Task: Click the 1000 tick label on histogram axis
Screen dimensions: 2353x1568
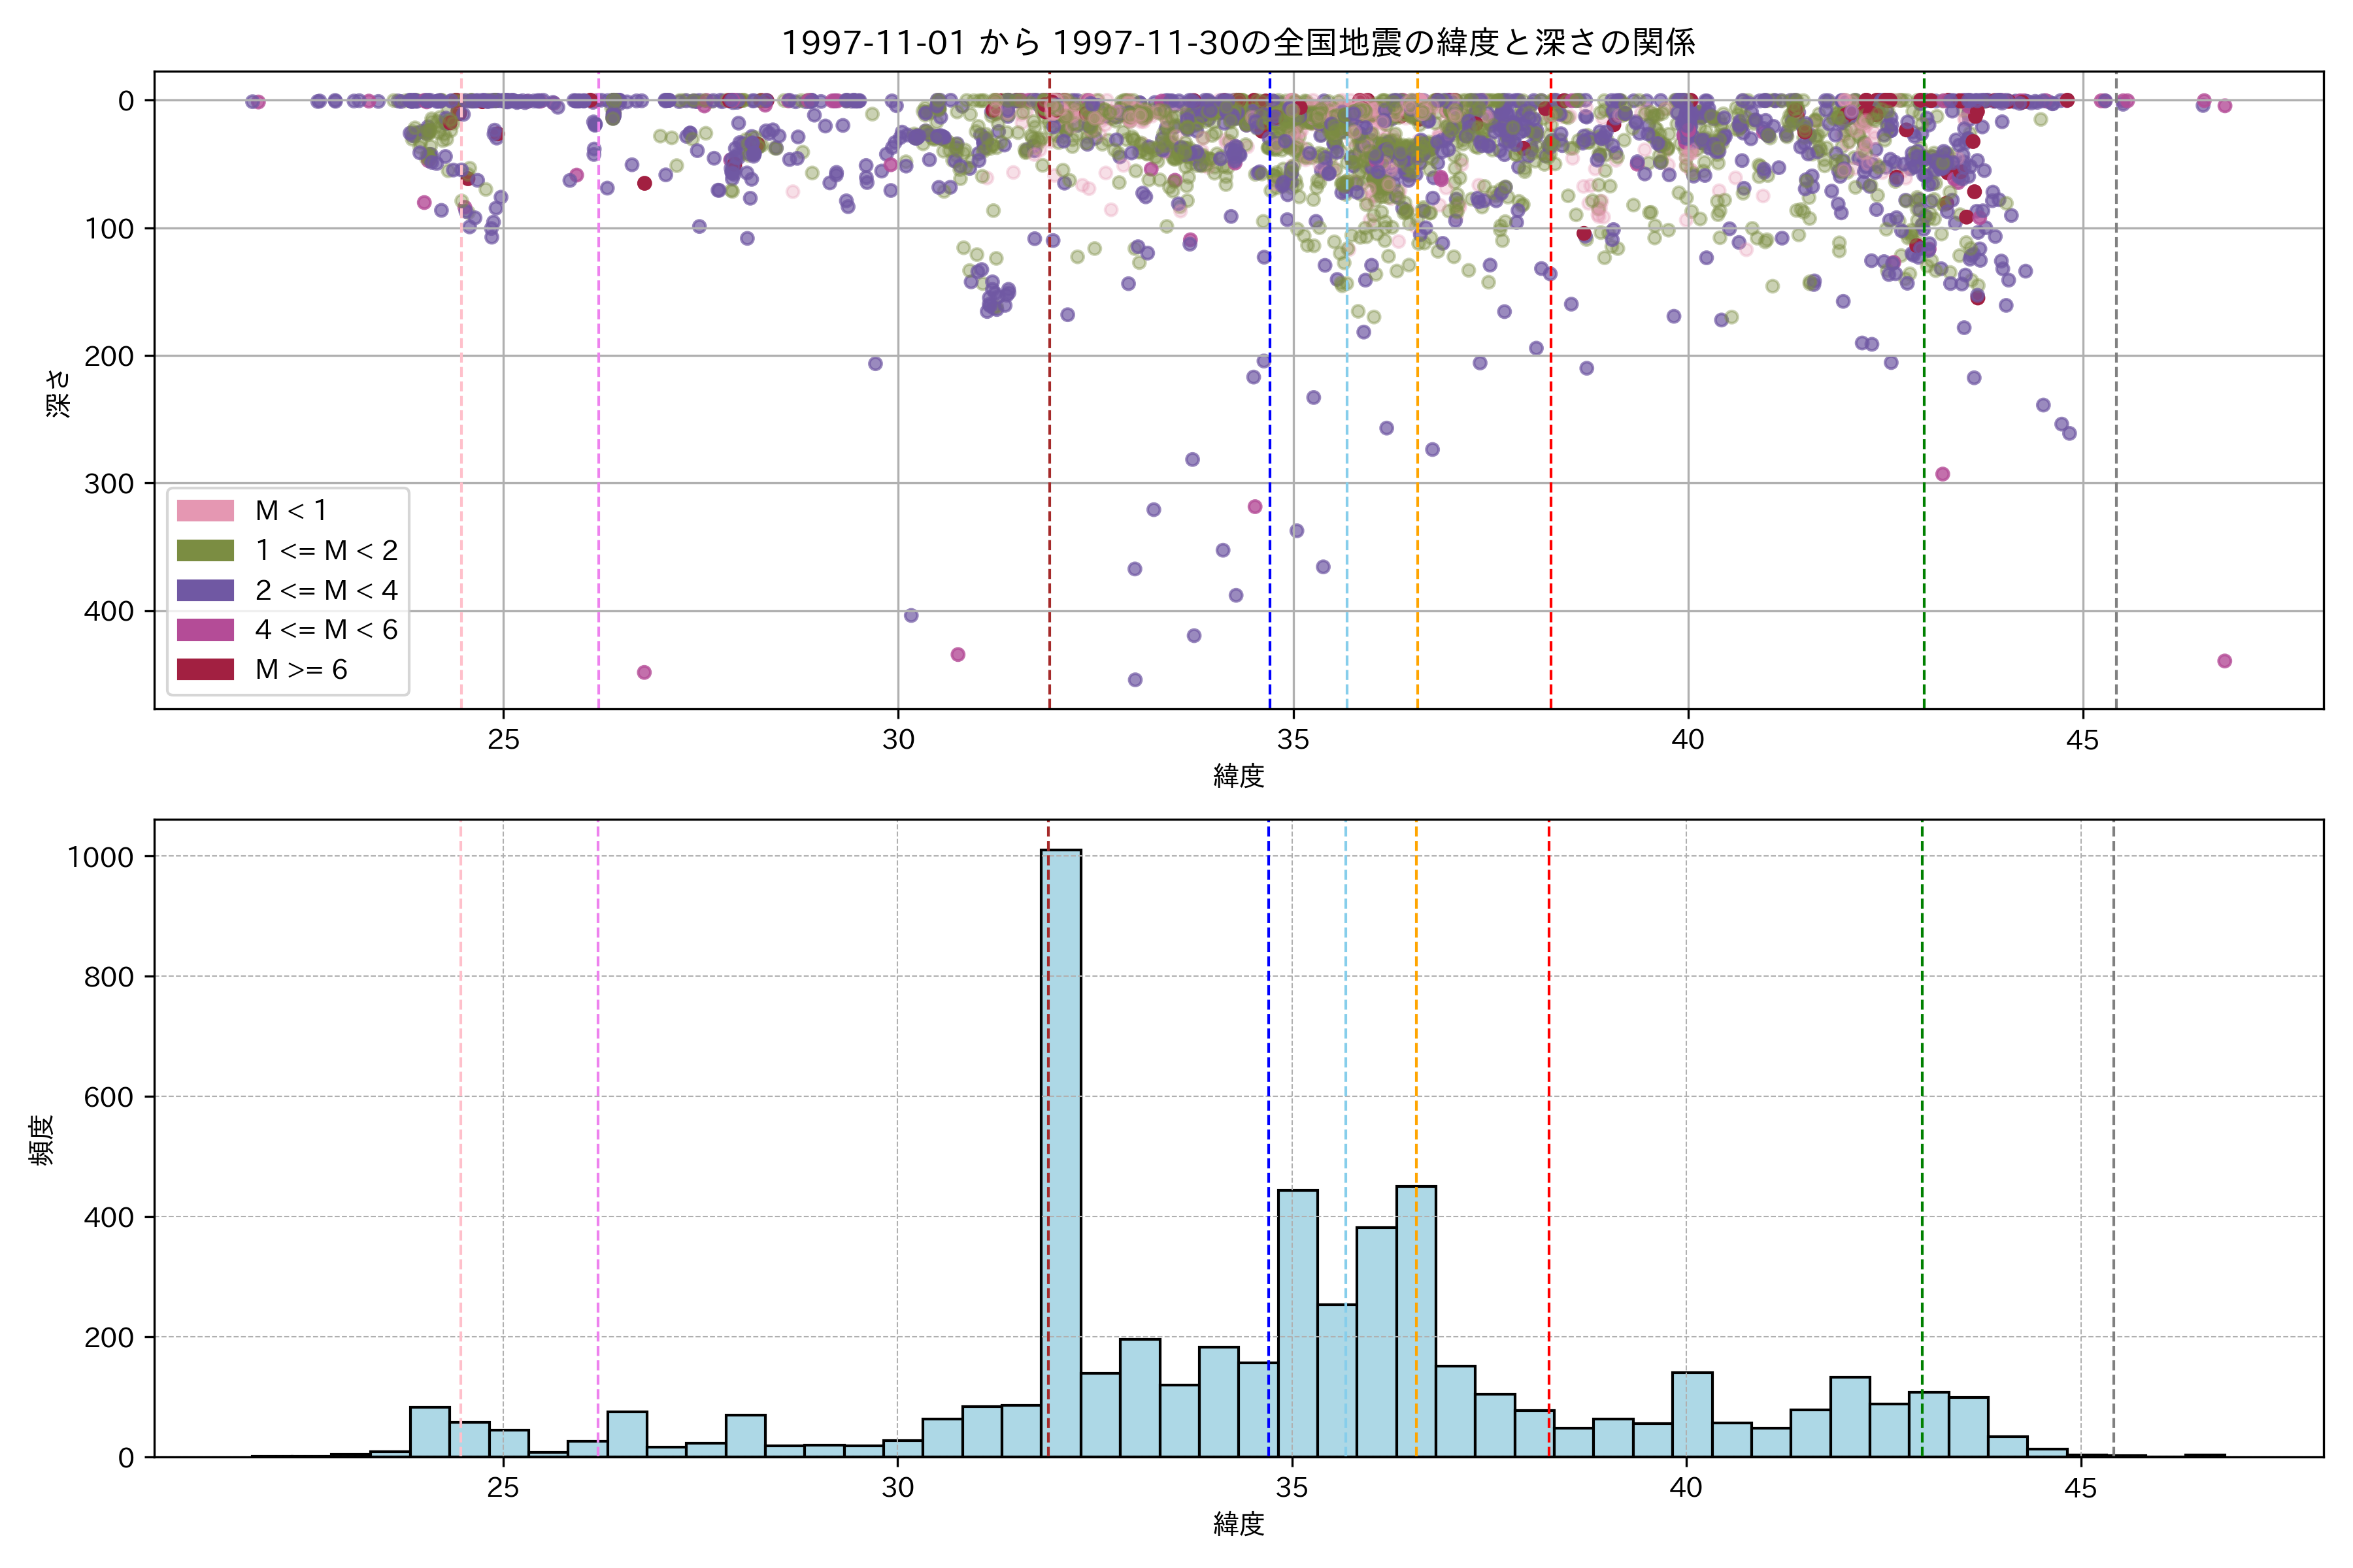Action: [100, 857]
